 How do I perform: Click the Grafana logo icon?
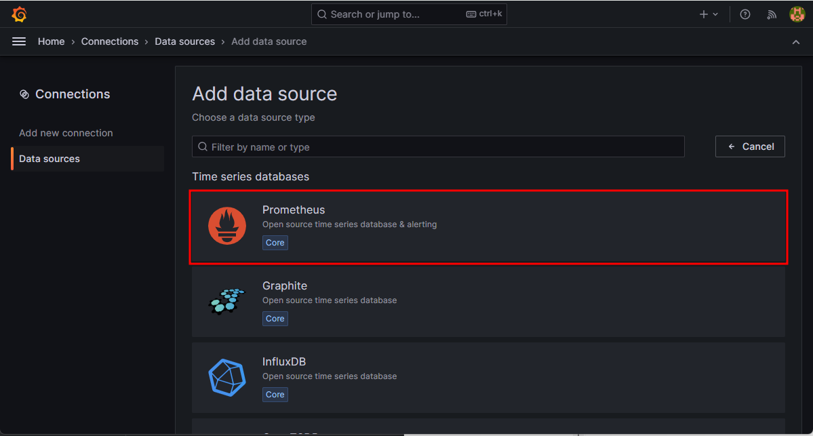(x=19, y=14)
